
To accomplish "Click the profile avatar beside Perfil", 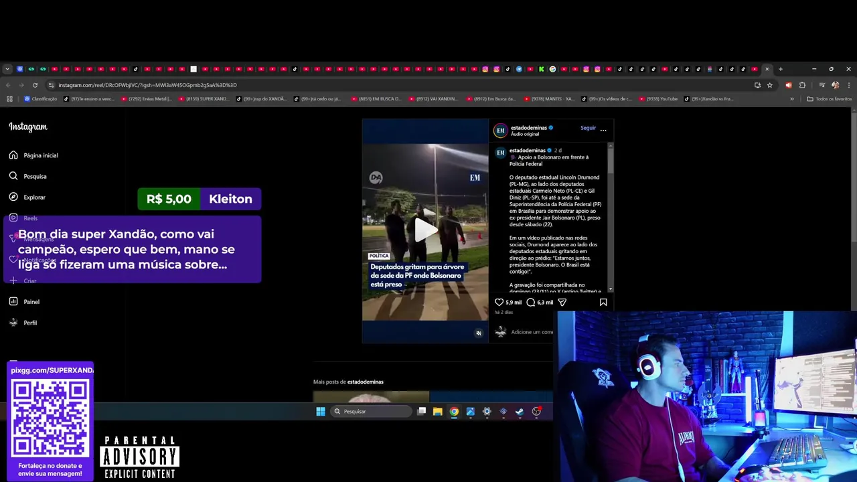I will [x=13, y=323].
